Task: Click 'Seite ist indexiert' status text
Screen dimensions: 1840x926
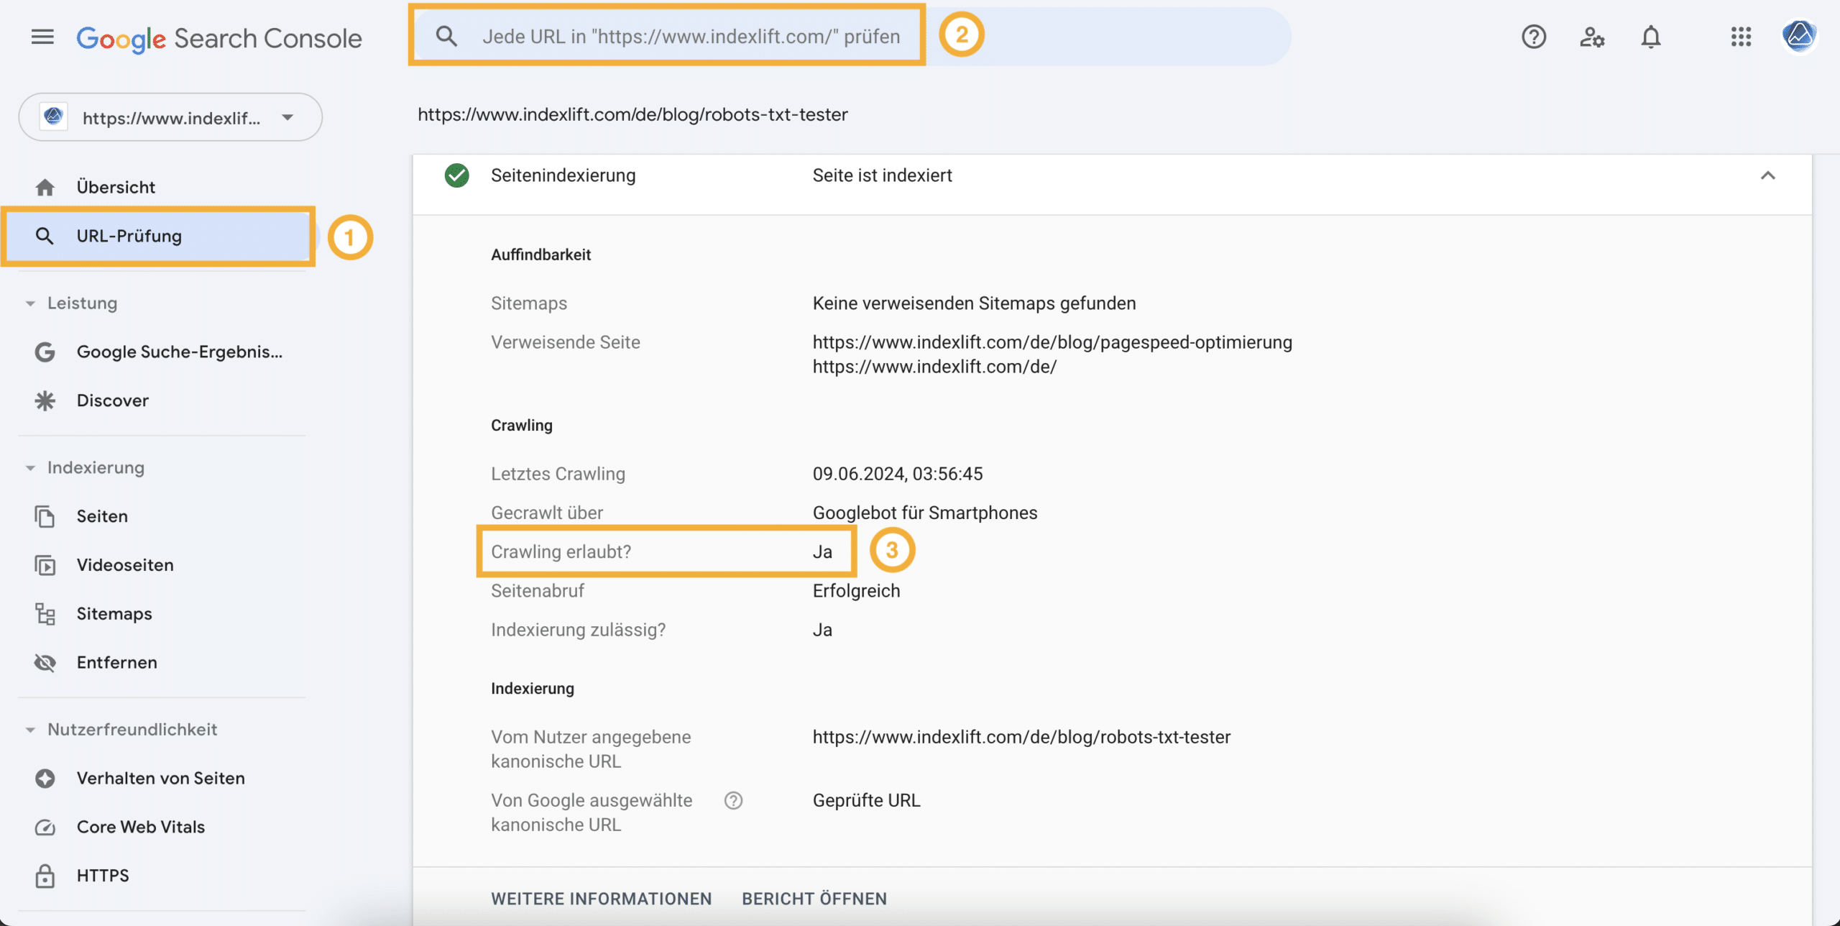Action: point(882,175)
